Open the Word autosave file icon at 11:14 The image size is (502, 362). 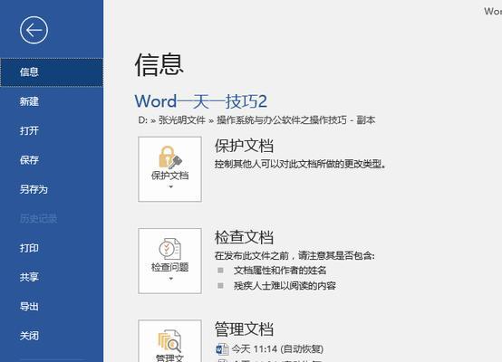point(222,349)
